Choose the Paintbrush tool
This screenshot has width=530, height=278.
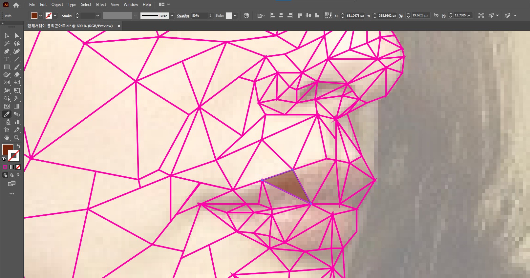coord(17,67)
